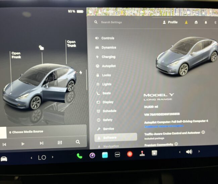The height and width of the screenshot is (184, 218).
Task: Open the all apps three-dots icon
Action: [117, 155]
